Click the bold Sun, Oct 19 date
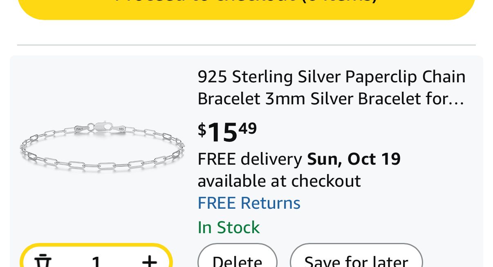 [x=354, y=159]
